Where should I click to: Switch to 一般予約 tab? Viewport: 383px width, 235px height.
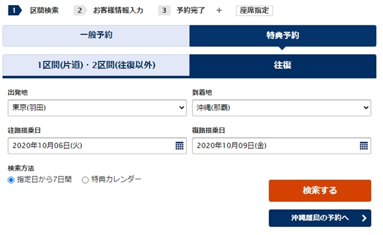tap(96, 36)
